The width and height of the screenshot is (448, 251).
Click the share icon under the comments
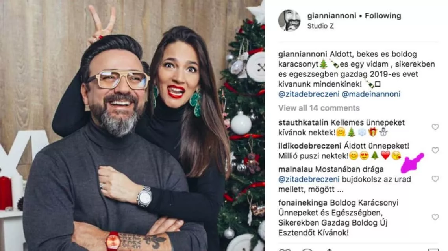coord(329,249)
